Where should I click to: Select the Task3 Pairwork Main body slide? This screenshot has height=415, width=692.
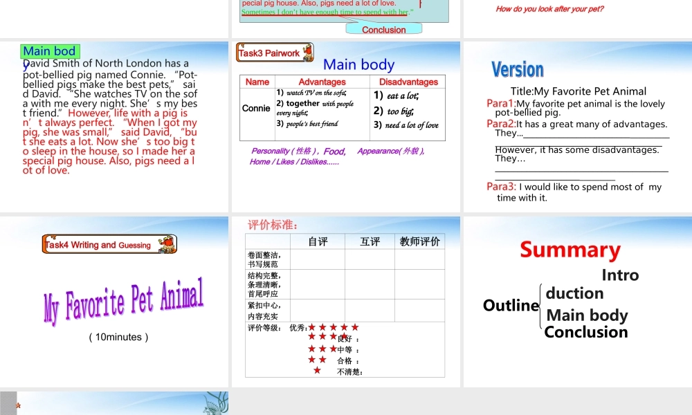coord(345,127)
